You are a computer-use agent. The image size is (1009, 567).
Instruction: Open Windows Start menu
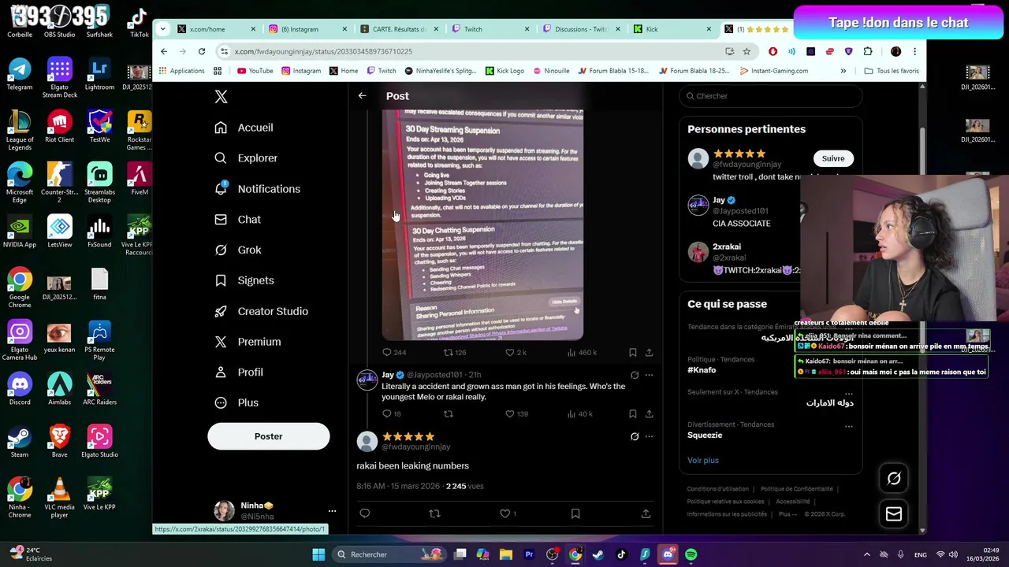(318, 554)
